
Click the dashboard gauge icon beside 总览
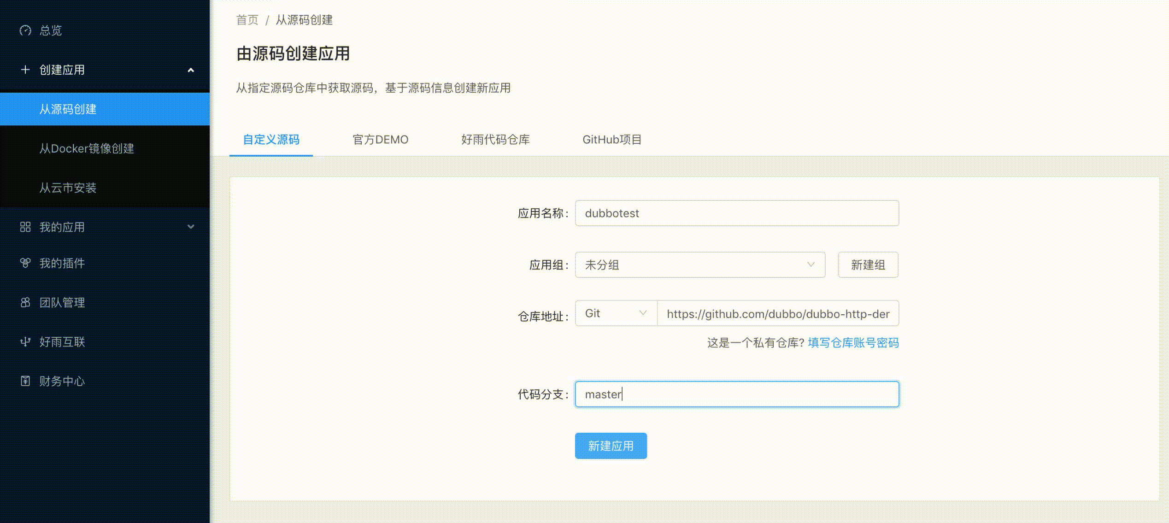pyautogui.click(x=25, y=30)
